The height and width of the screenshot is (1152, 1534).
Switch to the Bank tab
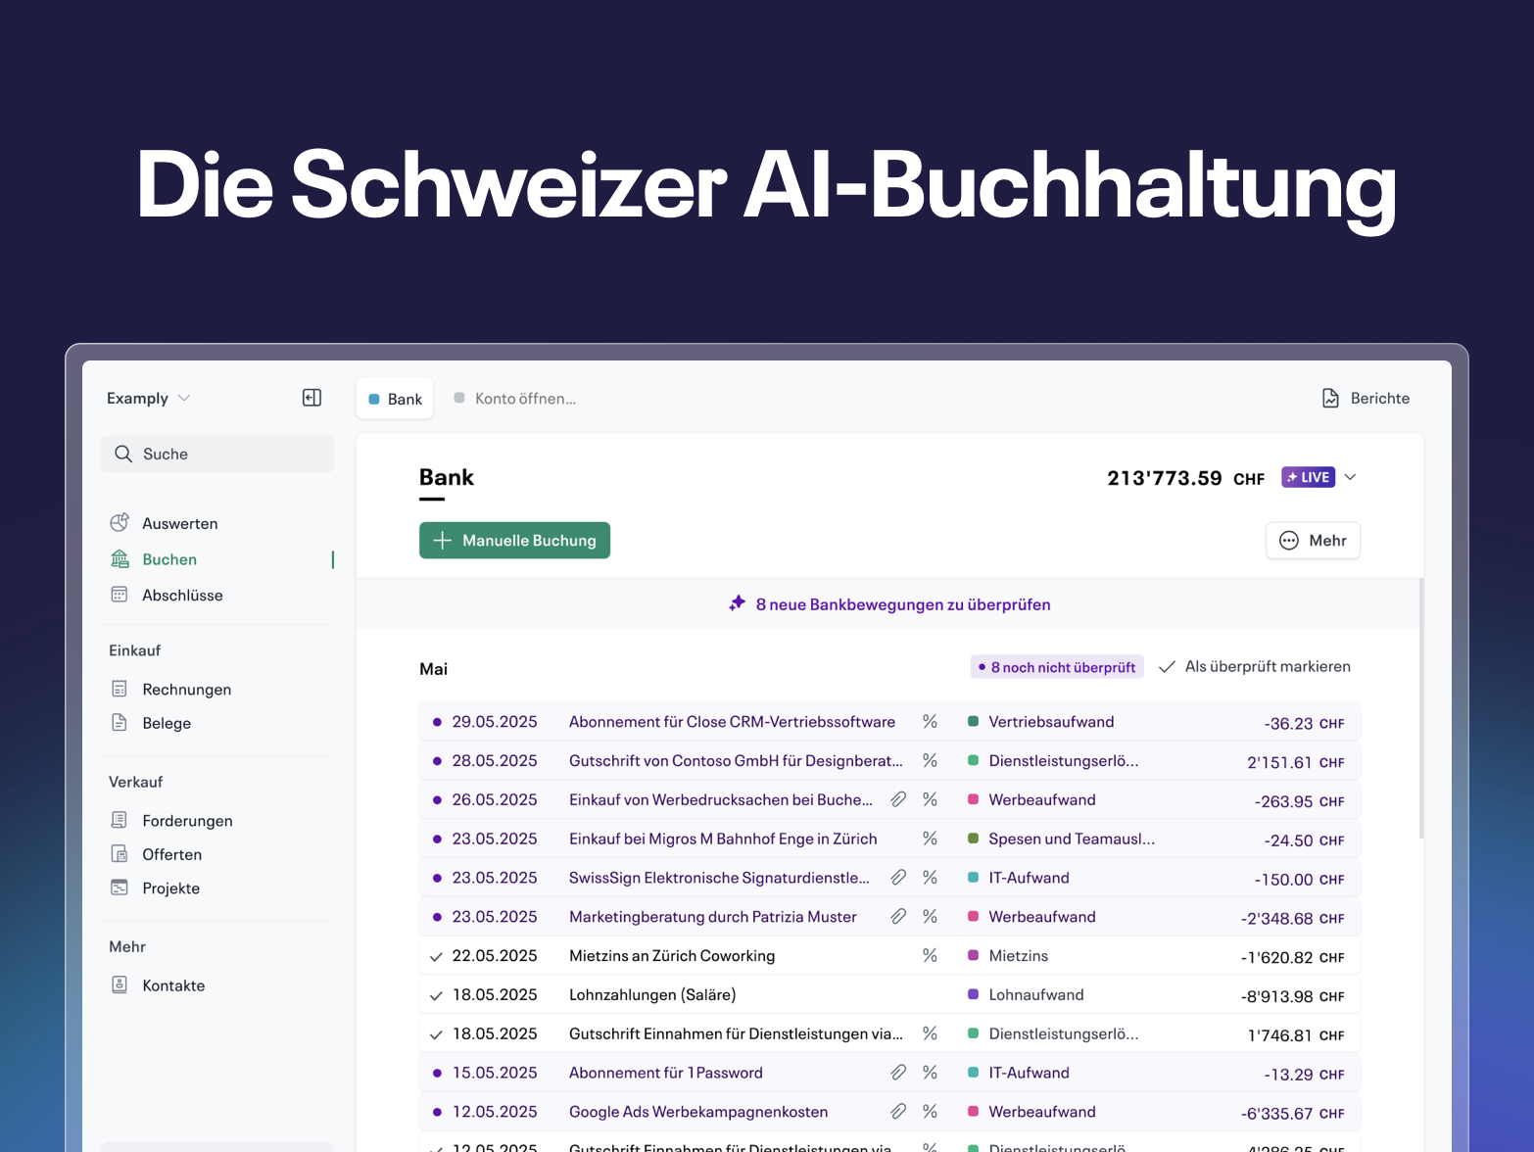coord(395,399)
